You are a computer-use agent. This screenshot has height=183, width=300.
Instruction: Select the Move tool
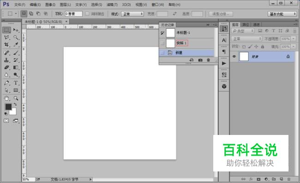pyautogui.click(x=16, y=30)
